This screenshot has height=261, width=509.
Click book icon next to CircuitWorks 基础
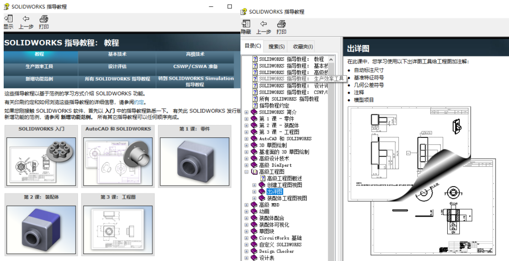point(254,238)
